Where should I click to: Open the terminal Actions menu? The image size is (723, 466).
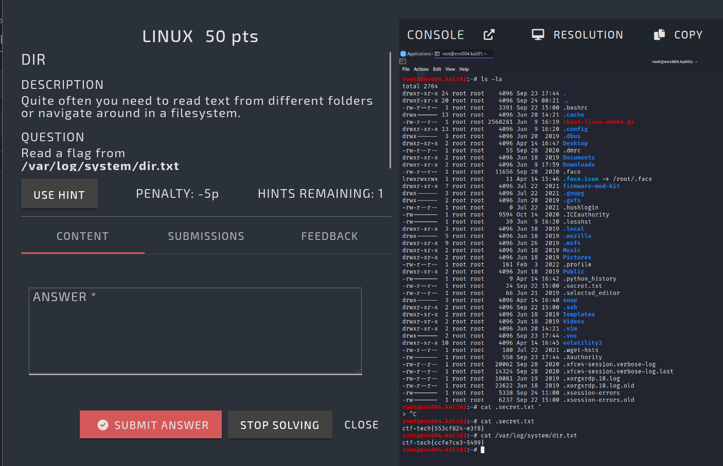coord(421,69)
